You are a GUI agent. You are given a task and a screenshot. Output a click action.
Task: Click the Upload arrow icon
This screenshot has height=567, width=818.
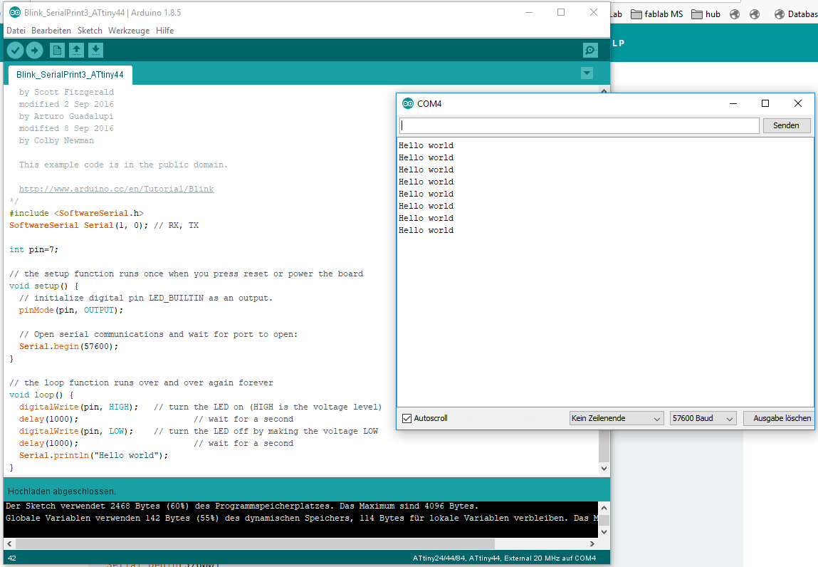pos(34,50)
